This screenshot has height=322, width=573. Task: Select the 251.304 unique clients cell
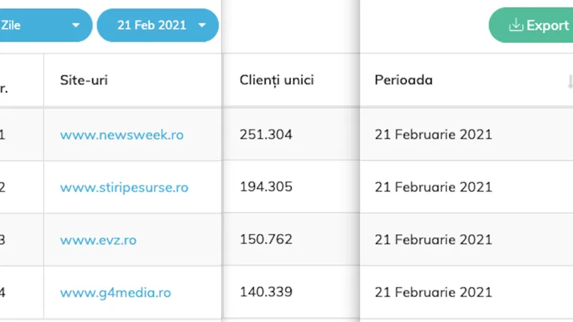click(x=291, y=135)
